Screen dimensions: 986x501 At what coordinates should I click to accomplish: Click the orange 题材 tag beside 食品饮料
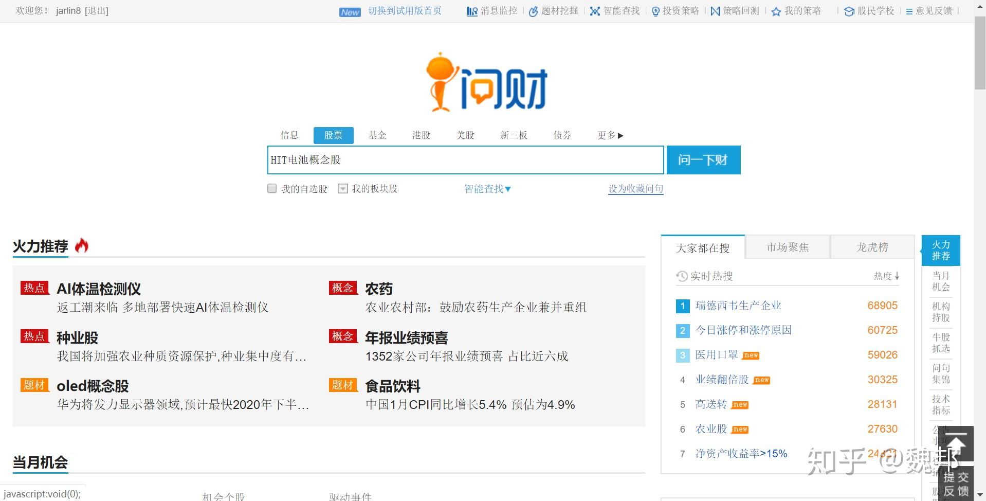click(x=343, y=385)
